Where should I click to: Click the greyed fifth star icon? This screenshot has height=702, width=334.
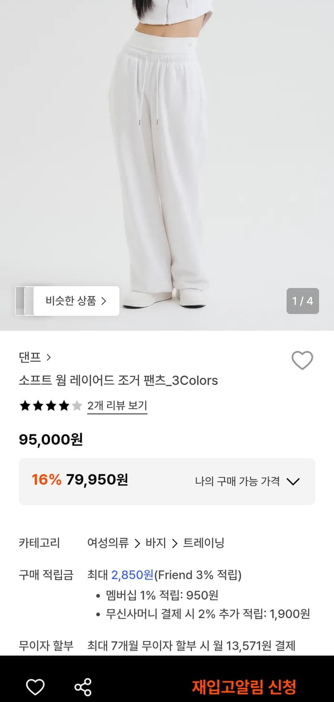coord(76,406)
